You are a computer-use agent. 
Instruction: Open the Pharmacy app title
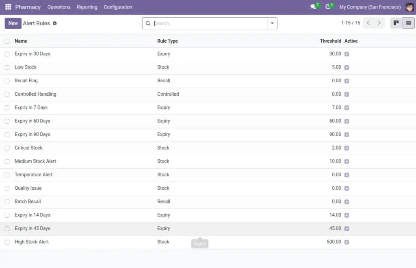click(28, 7)
